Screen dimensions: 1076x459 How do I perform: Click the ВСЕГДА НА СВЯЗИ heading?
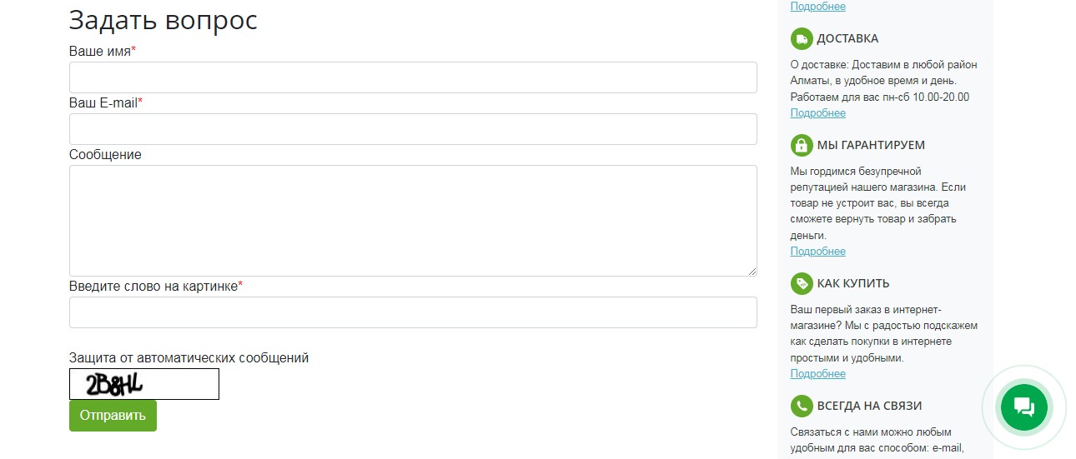coord(869,406)
